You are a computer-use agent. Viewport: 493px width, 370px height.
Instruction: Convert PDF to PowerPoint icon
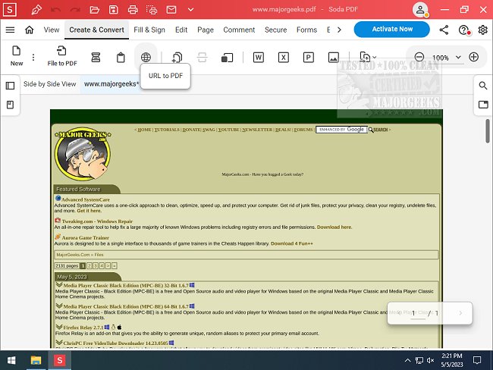point(309,57)
